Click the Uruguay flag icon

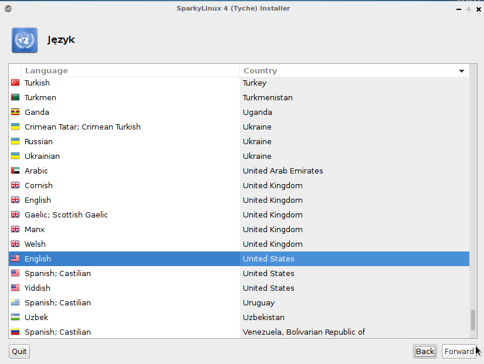(x=15, y=302)
